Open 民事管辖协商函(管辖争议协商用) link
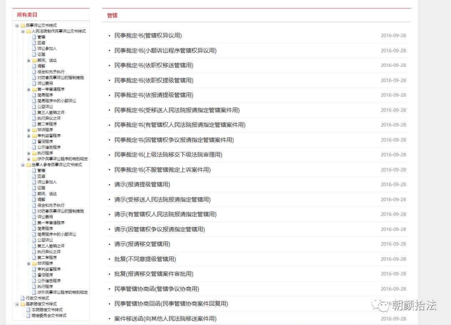451x325 pixels. 157,289
